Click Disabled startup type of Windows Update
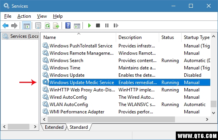 192,75
